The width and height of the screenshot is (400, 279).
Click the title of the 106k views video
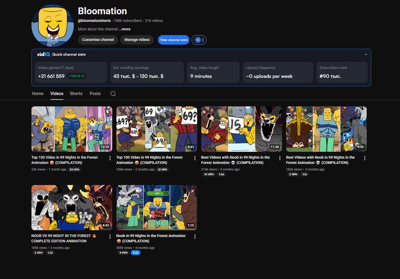(149, 160)
